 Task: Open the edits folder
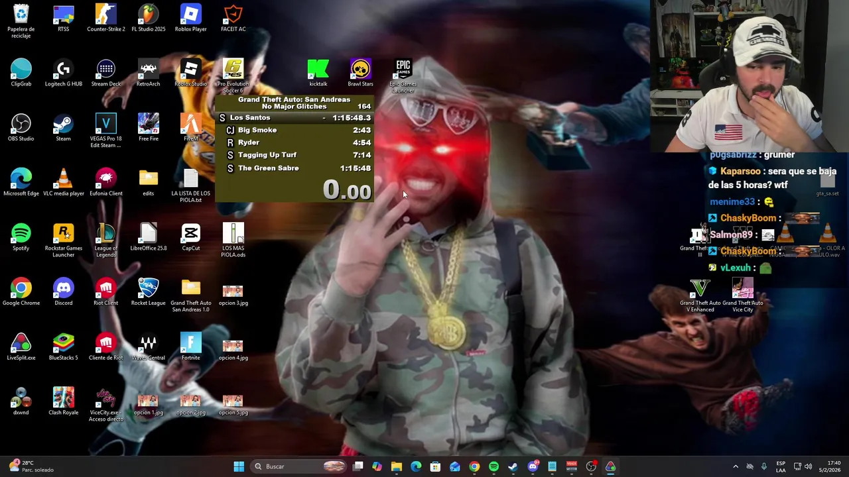click(x=149, y=182)
